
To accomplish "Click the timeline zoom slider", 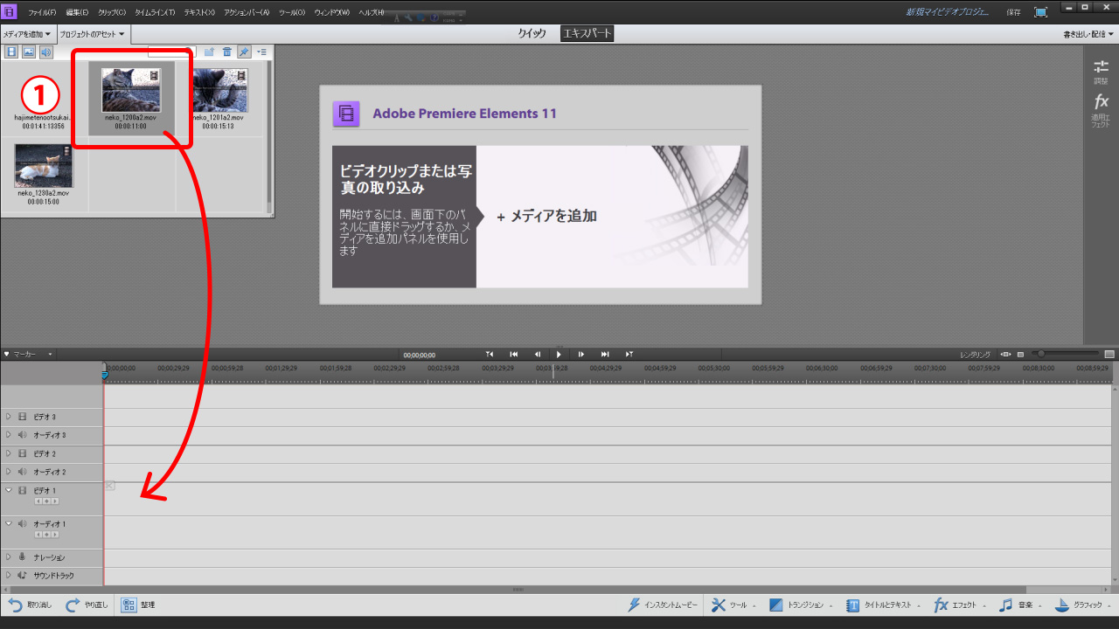I will pos(1040,354).
